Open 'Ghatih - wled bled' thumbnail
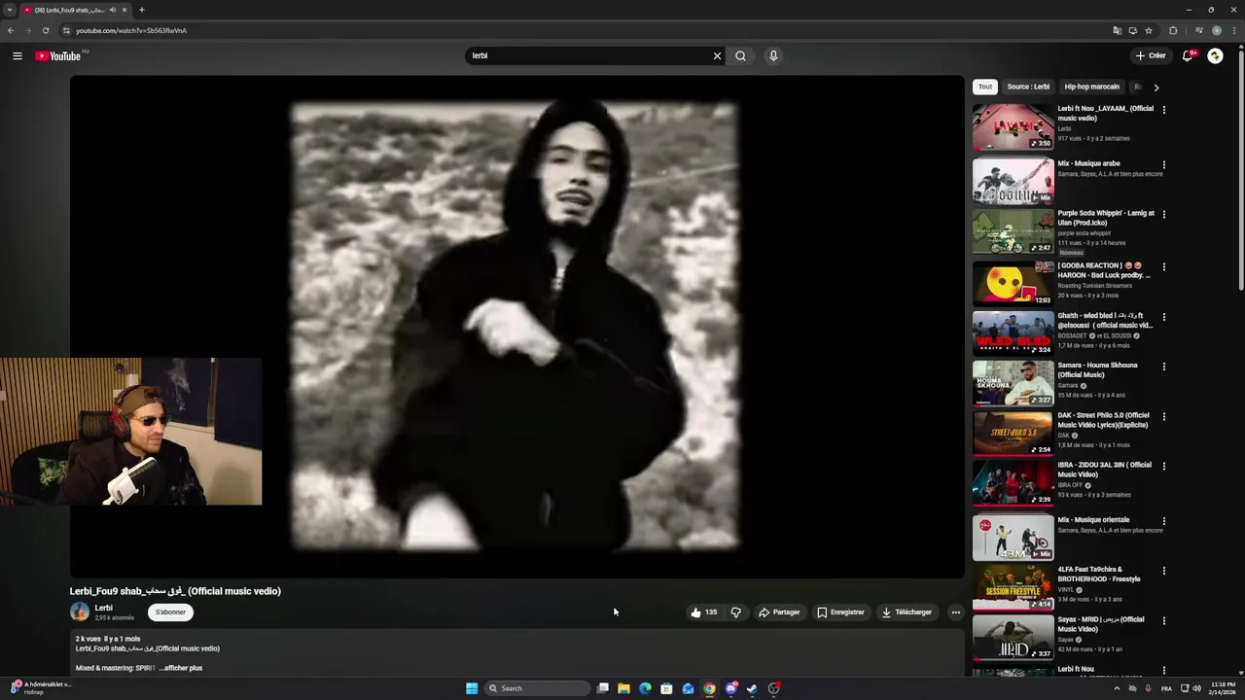The height and width of the screenshot is (700, 1245). (x=1014, y=333)
